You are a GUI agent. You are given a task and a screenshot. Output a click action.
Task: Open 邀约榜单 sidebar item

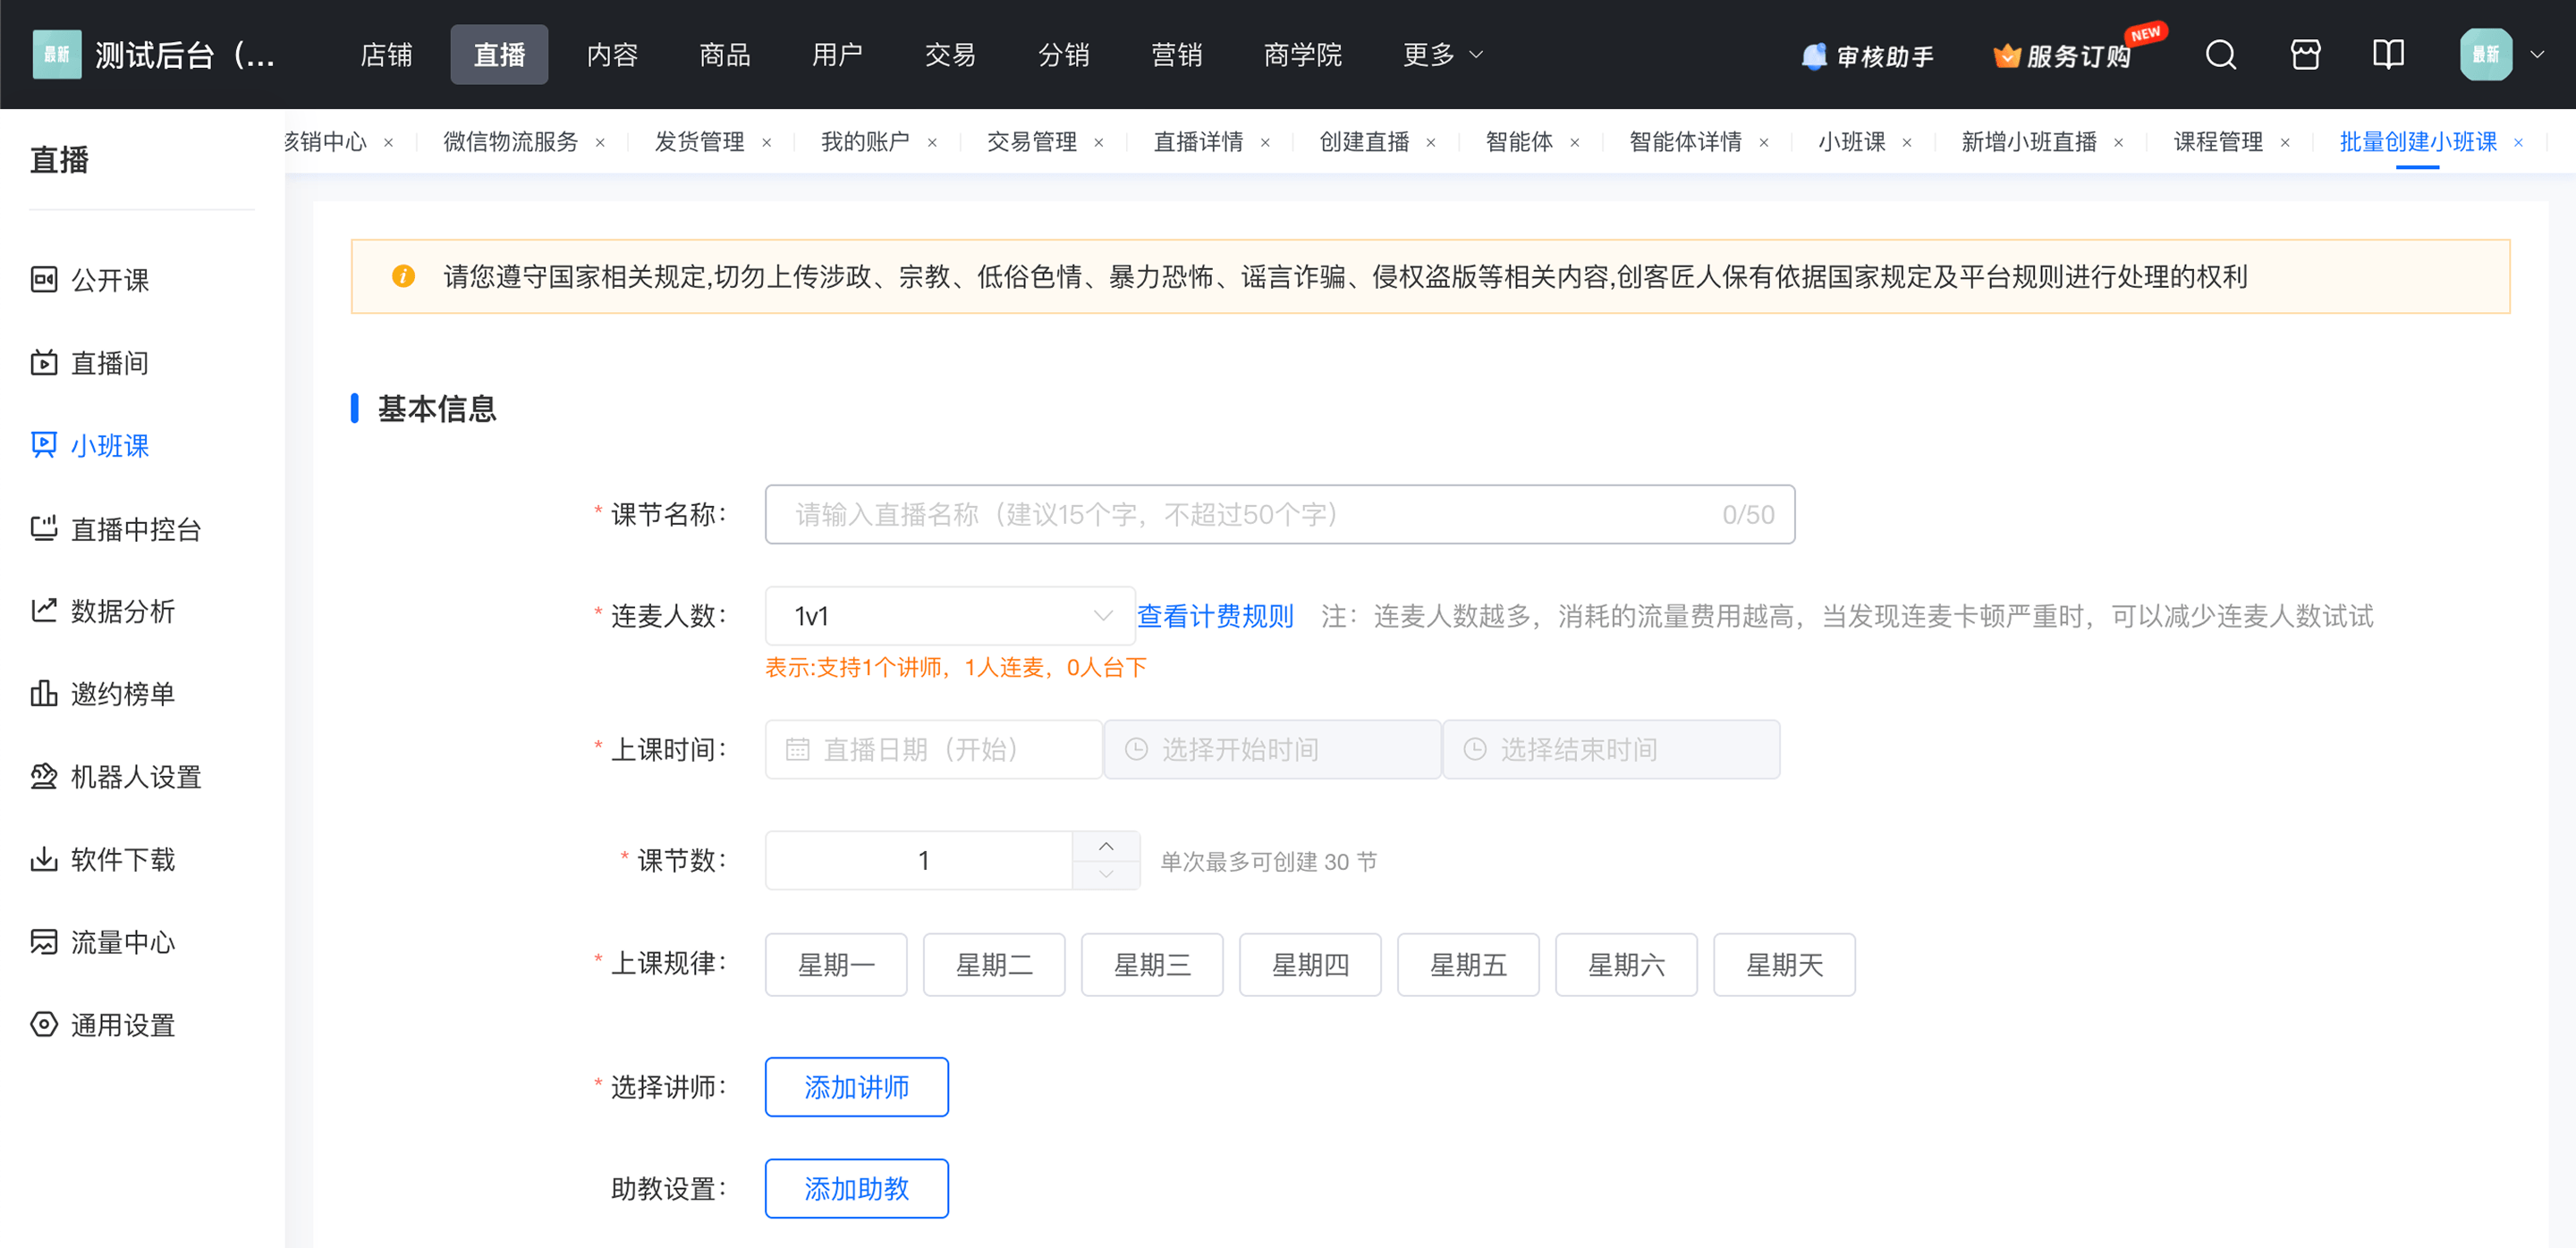pyautogui.click(x=103, y=694)
